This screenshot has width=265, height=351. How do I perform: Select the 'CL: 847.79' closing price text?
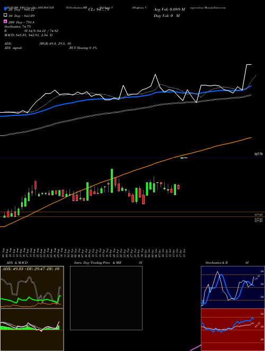[x=99, y=10]
